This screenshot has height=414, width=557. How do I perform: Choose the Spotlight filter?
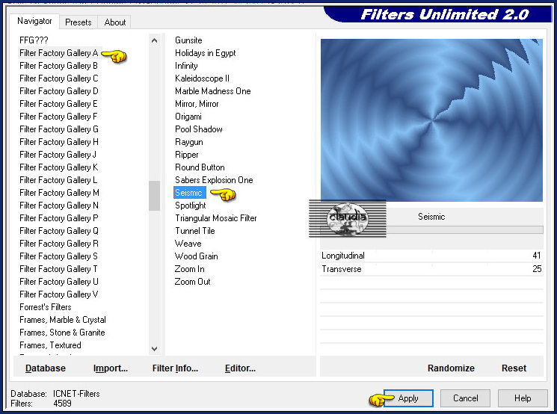coord(191,206)
